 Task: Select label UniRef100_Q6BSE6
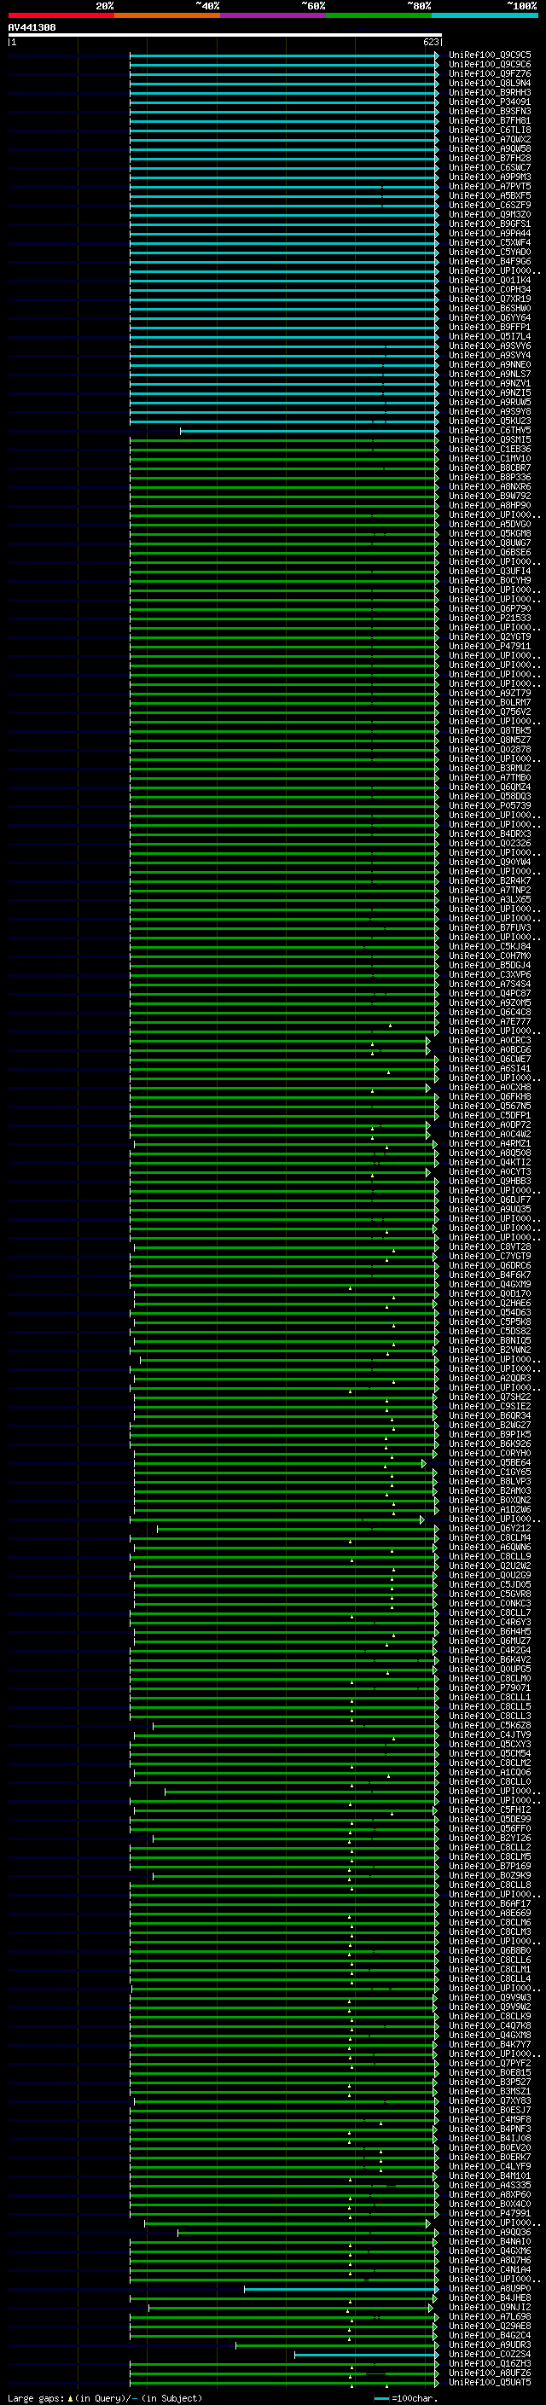coord(490,553)
